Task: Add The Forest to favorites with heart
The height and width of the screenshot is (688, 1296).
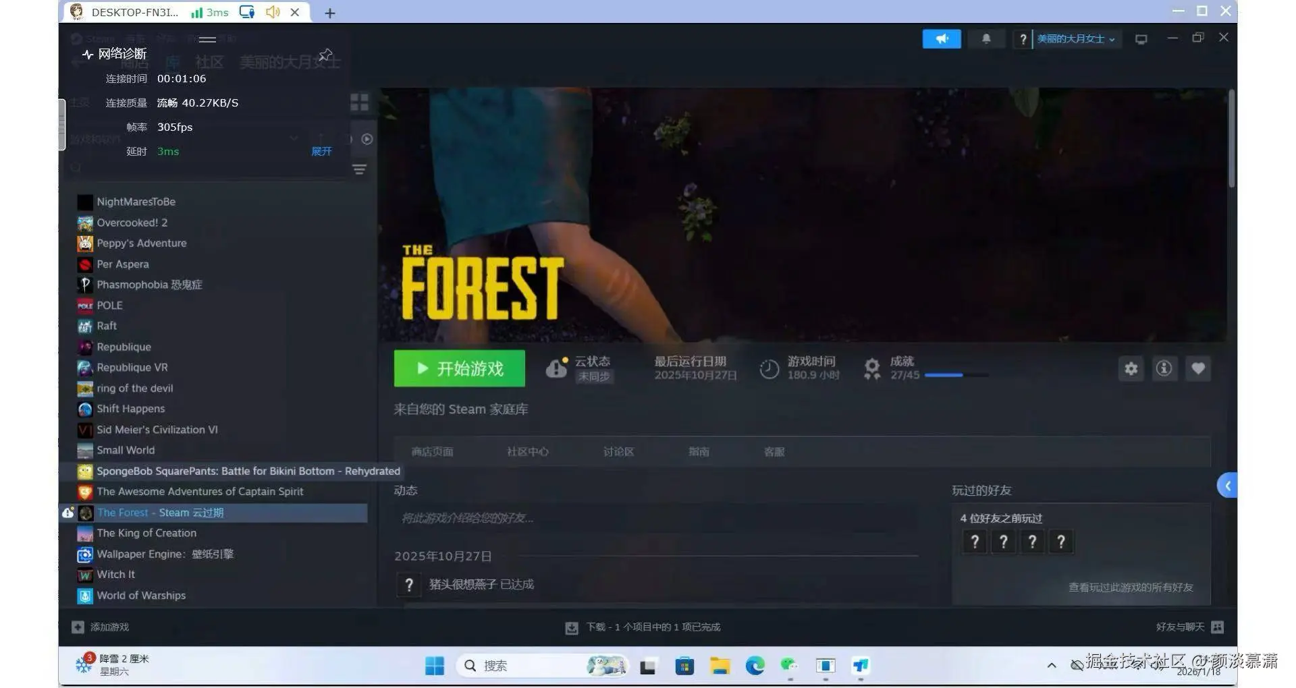Action: click(1197, 368)
